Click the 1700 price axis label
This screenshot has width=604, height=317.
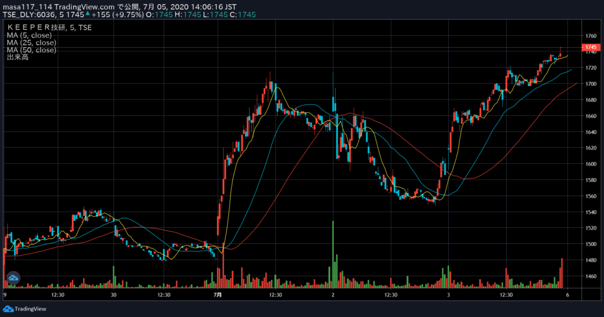591,84
